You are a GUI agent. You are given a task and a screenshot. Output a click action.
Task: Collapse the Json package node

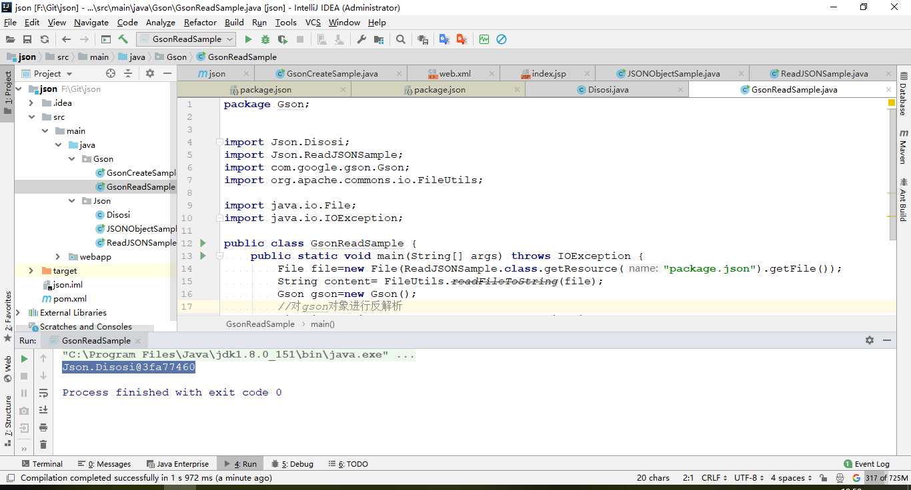pyautogui.click(x=72, y=201)
